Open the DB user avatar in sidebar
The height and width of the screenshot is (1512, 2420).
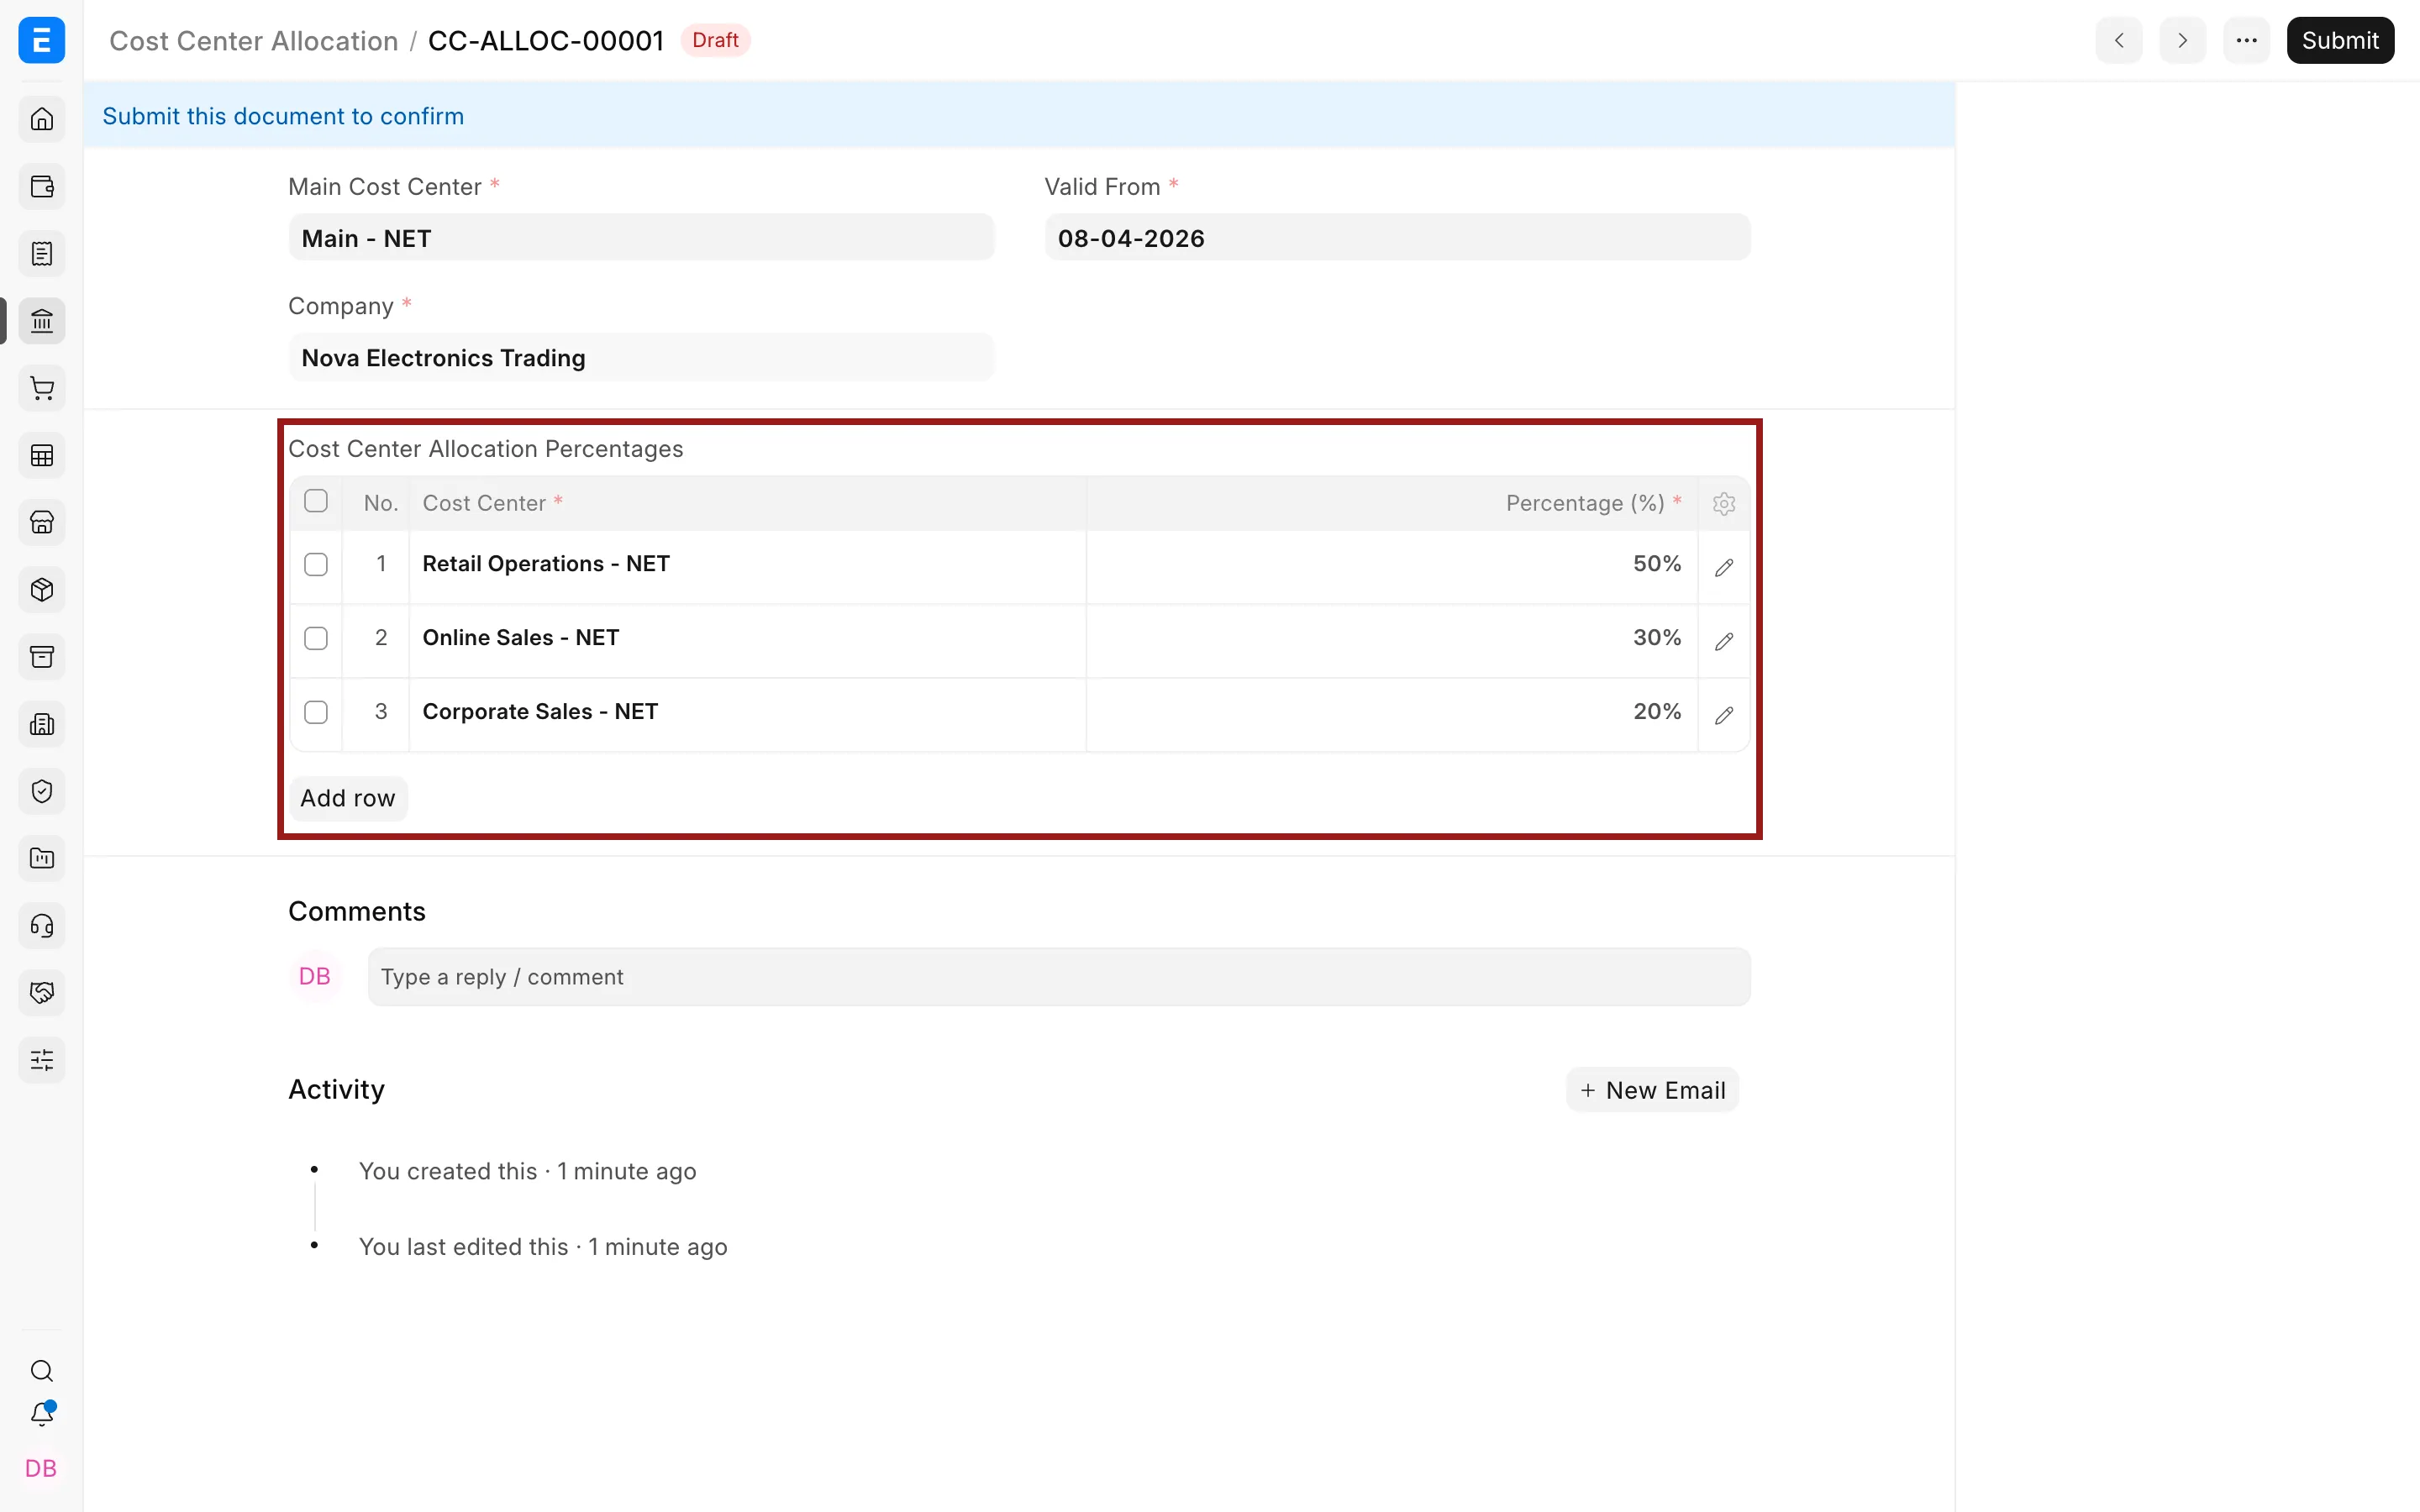pos(41,1468)
